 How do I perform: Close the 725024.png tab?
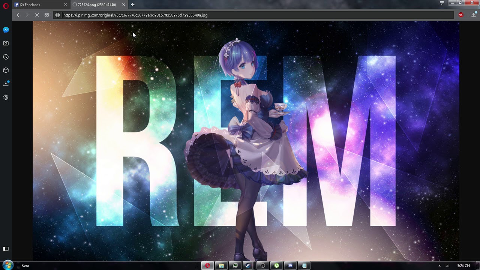coord(123,5)
